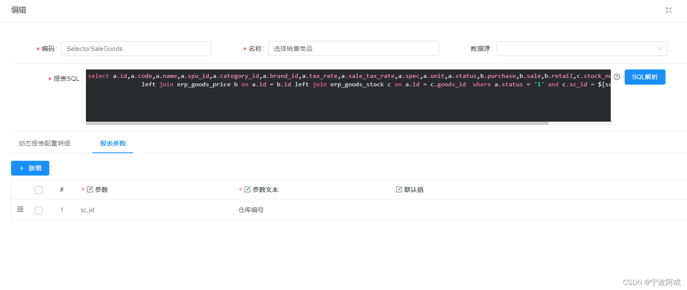Viewport: 687px width, 290px height.
Task: Click the empty 默认值 cell of sc_id row
Action: (539, 210)
